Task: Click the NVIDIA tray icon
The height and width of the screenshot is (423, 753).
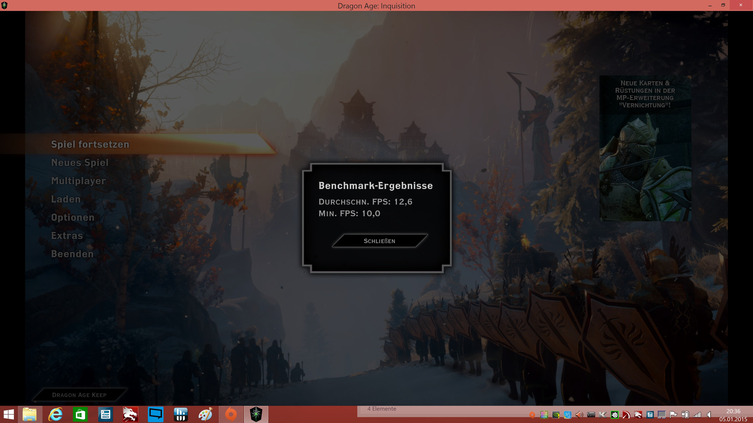Action: (556, 415)
